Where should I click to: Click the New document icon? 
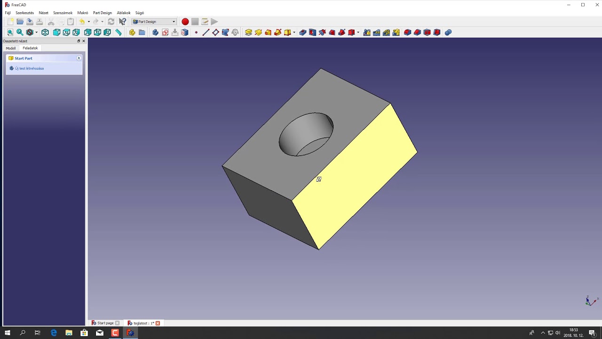pyautogui.click(x=10, y=22)
